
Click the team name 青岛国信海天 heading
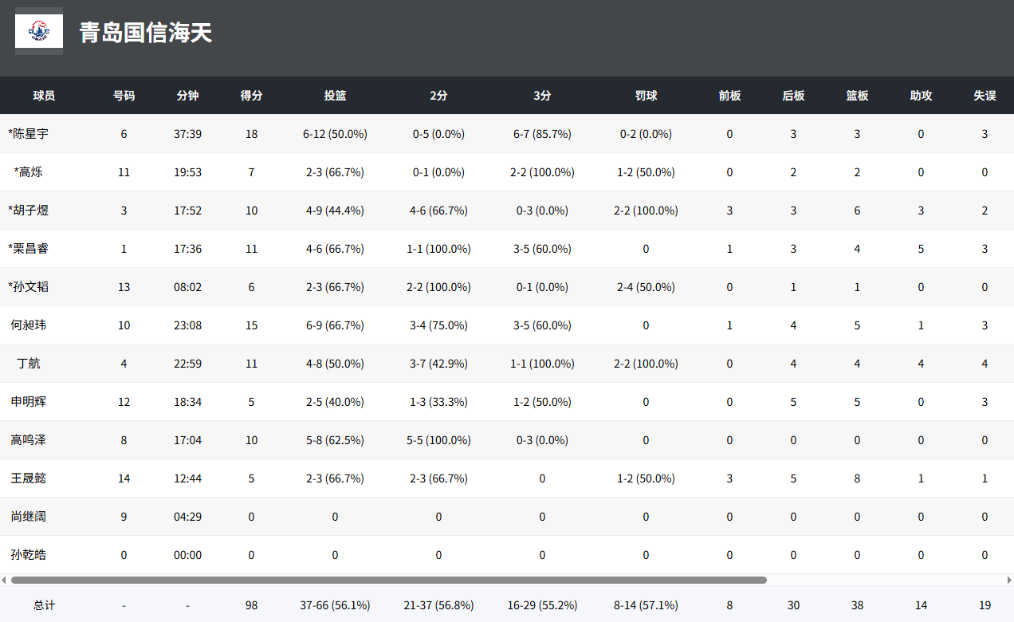click(146, 33)
